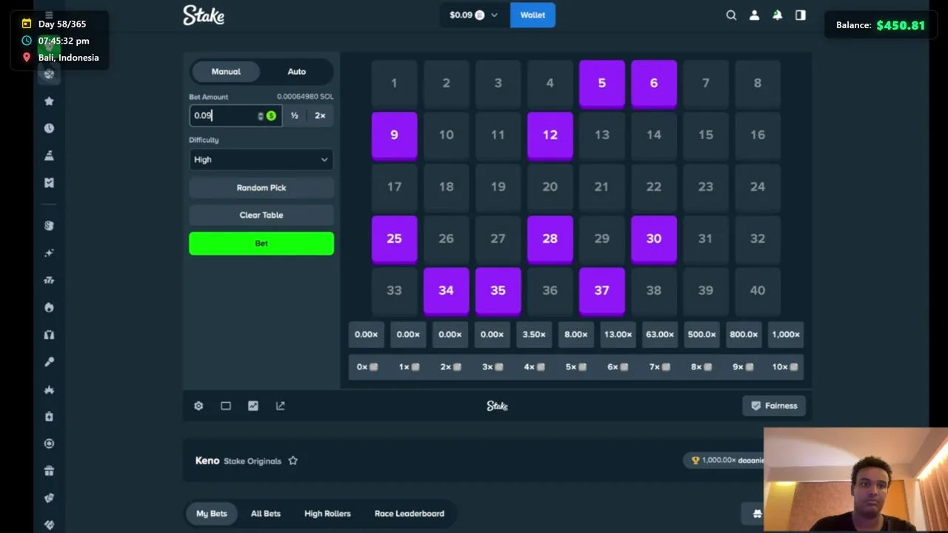Open game settings gear below the board
The image size is (948, 533).
click(x=198, y=406)
